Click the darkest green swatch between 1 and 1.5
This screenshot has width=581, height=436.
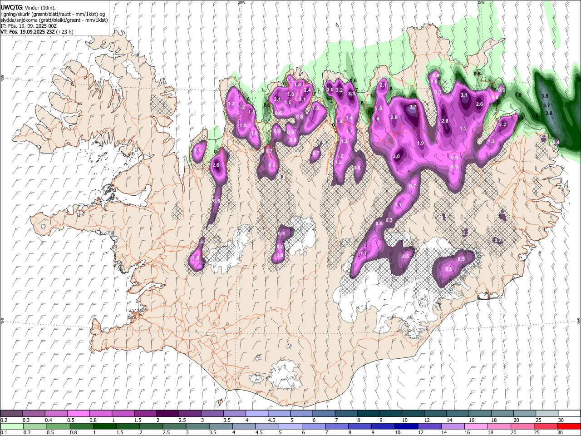click(105, 426)
